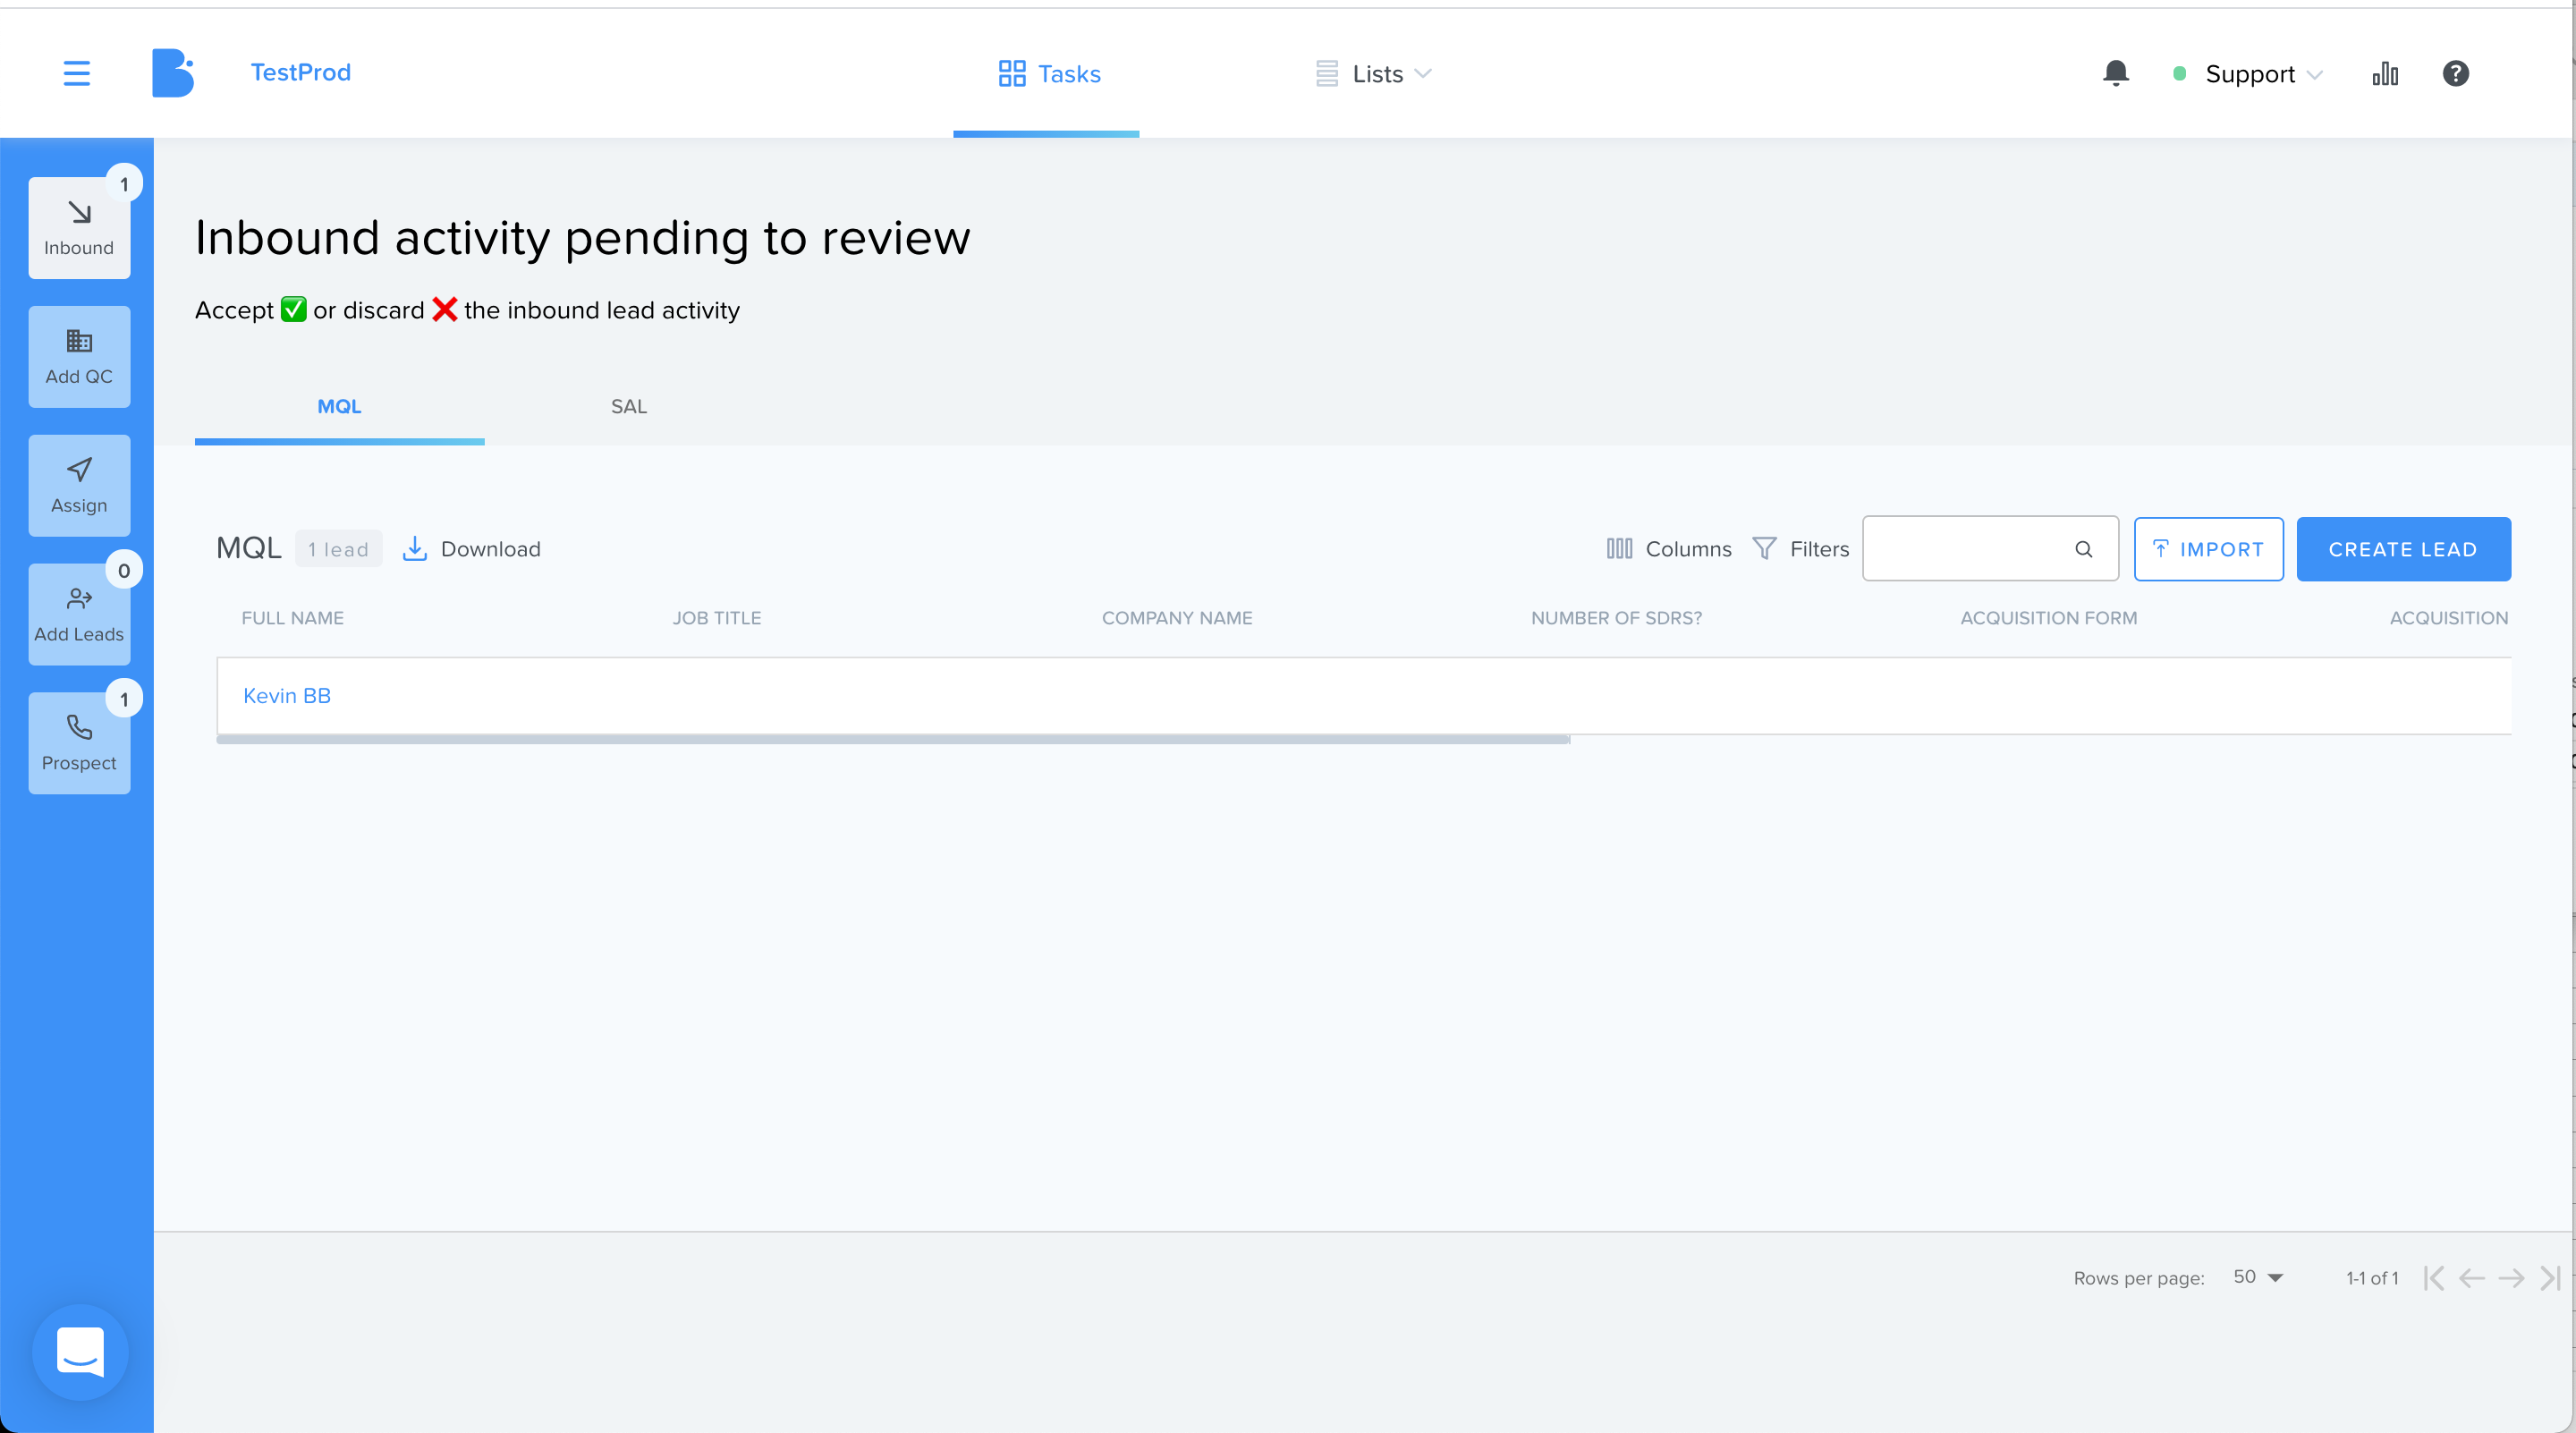Open the chat messenger bubble
Image resolution: width=2576 pixels, height=1433 pixels.
pos(80,1352)
